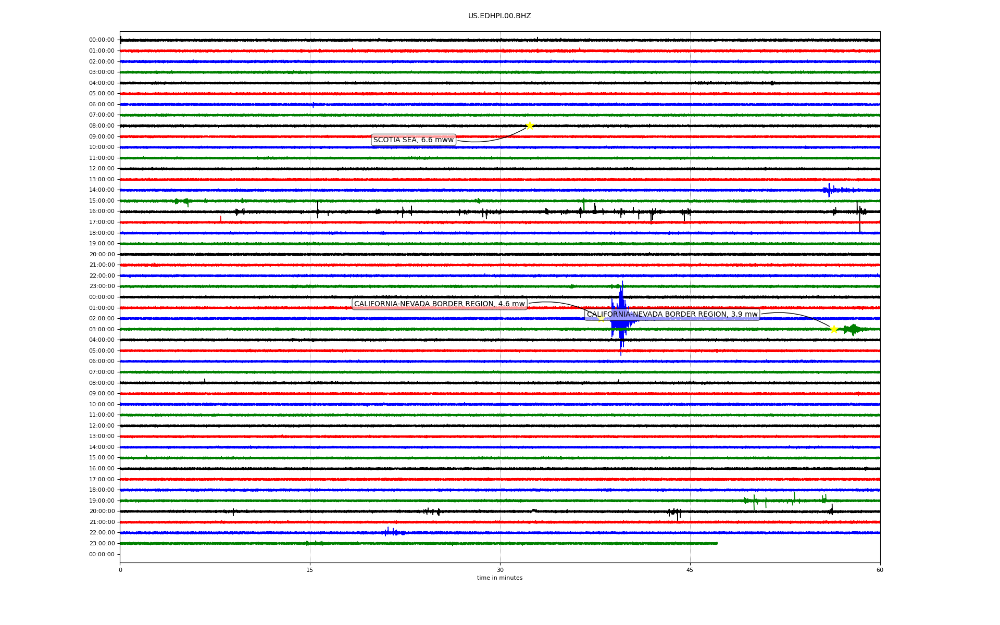
Task: Click the 0 tick label on the x-axis
Action: [120, 570]
